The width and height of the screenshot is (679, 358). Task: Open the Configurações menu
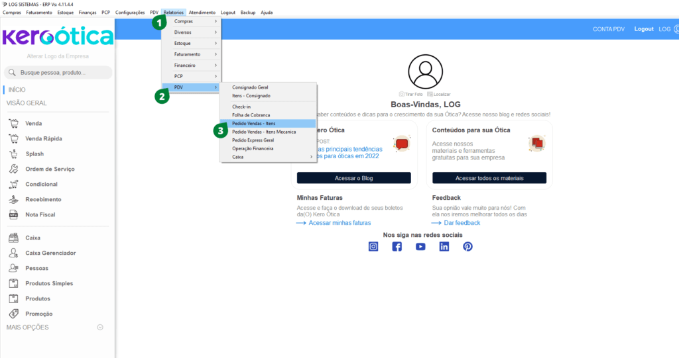(x=130, y=13)
